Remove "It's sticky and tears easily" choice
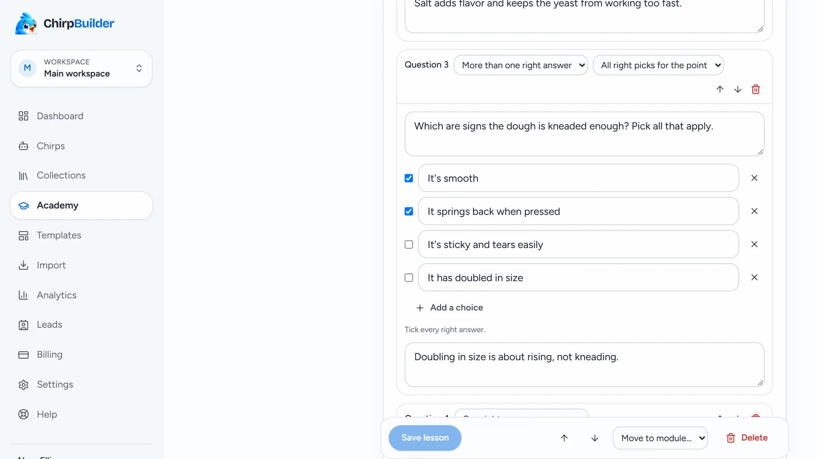This screenshot has height=459, width=817. [x=754, y=244]
